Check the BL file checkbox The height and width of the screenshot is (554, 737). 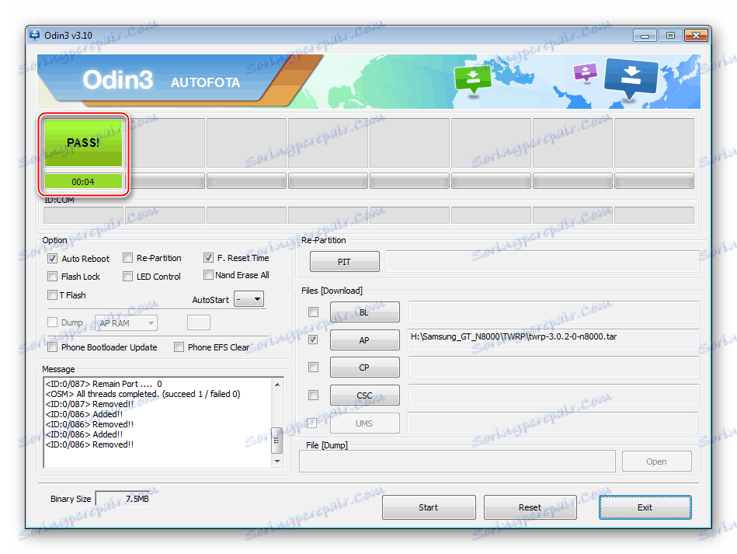[x=313, y=312]
